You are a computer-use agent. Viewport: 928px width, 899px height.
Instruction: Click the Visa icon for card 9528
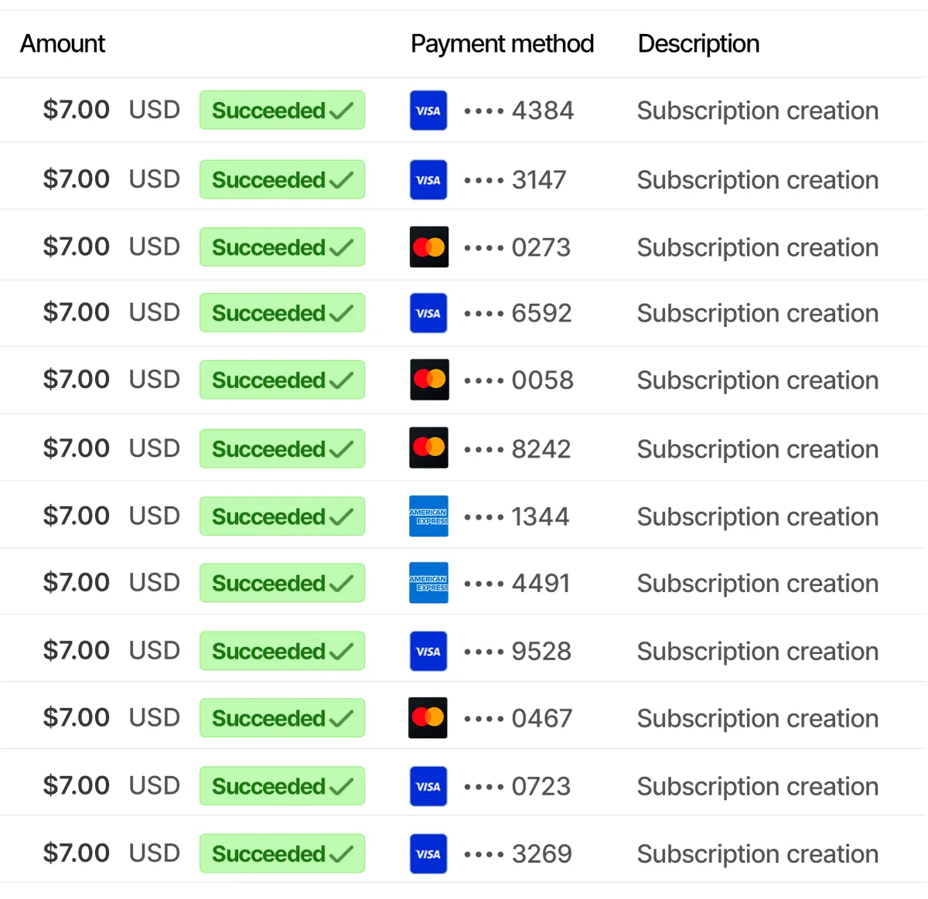tap(428, 652)
